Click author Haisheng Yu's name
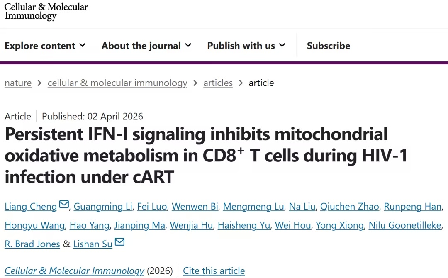Image resolution: width=448 pixels, height=278 pixels. (244, 225)
